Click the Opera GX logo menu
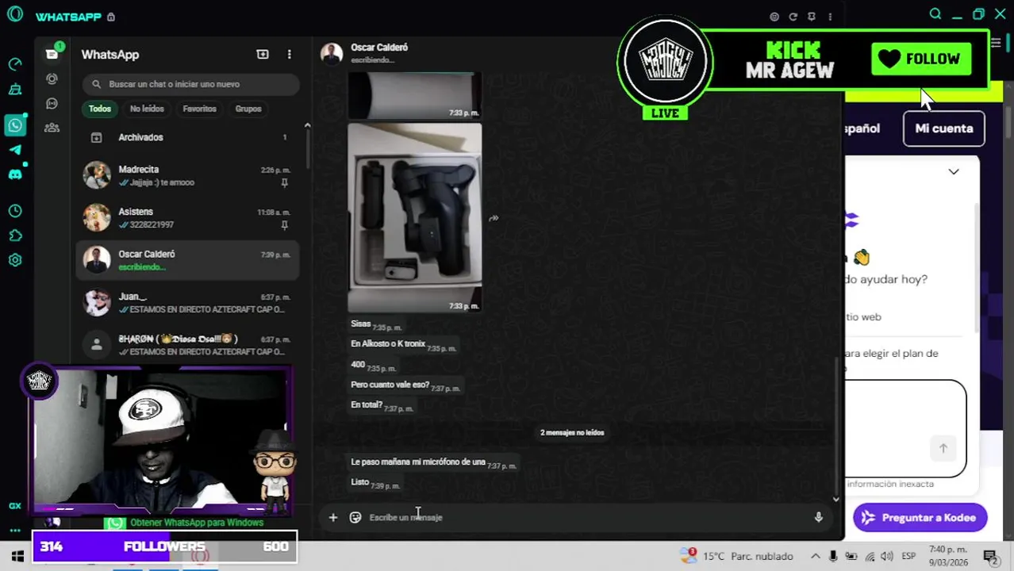 coord(15,14)
